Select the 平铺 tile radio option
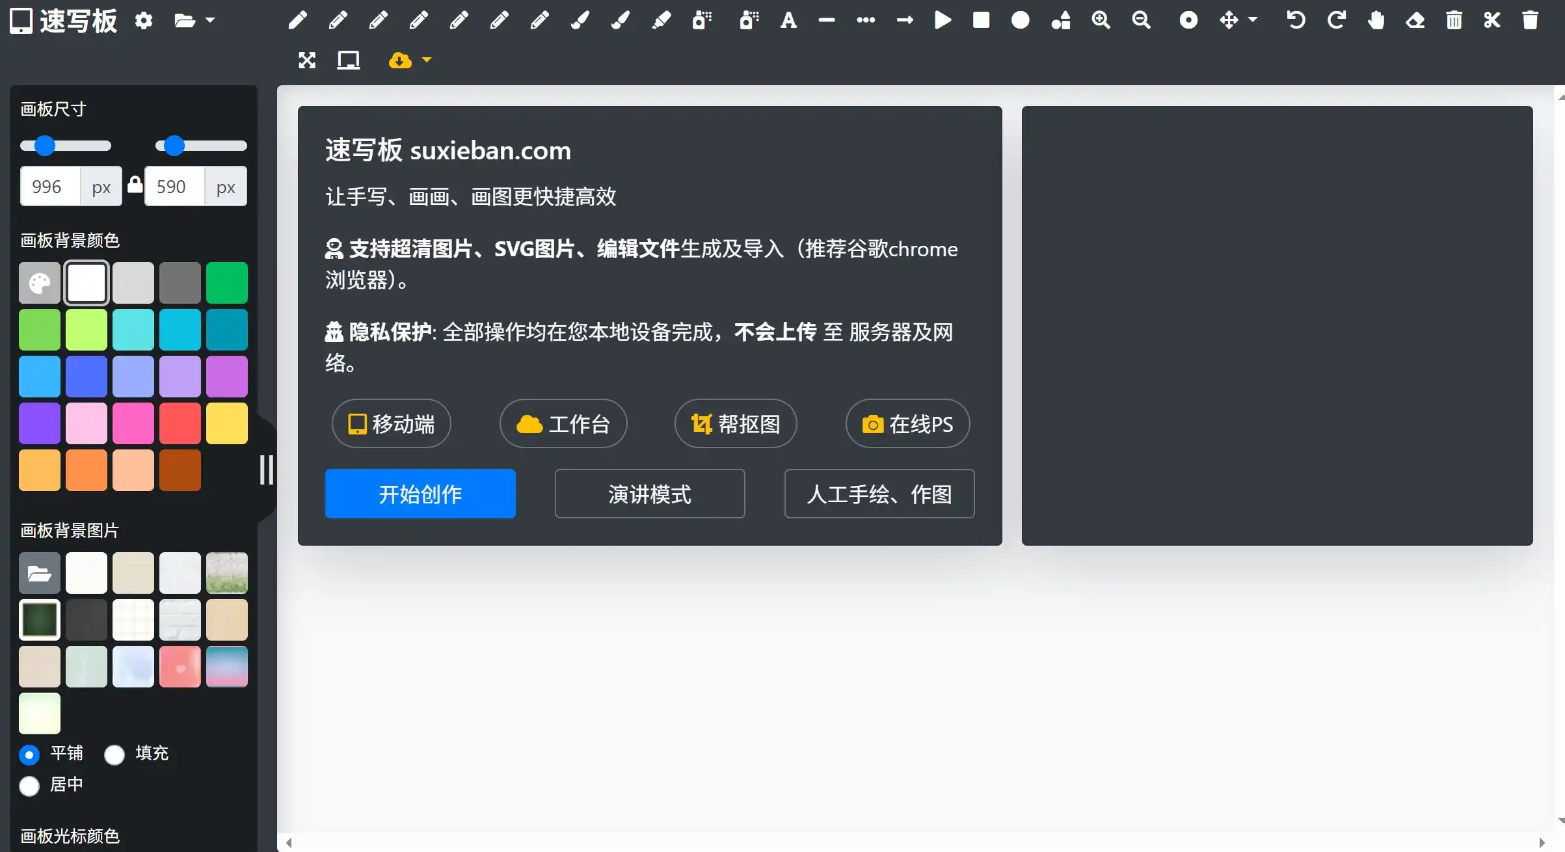This screenshot has height=852, width=1565. pos(29,754)
